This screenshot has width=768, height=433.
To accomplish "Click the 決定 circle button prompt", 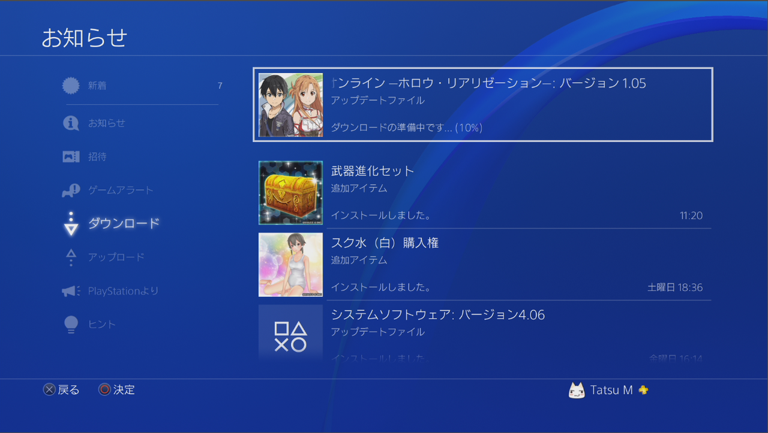I will pyautogui.click(x=117, y=390).
